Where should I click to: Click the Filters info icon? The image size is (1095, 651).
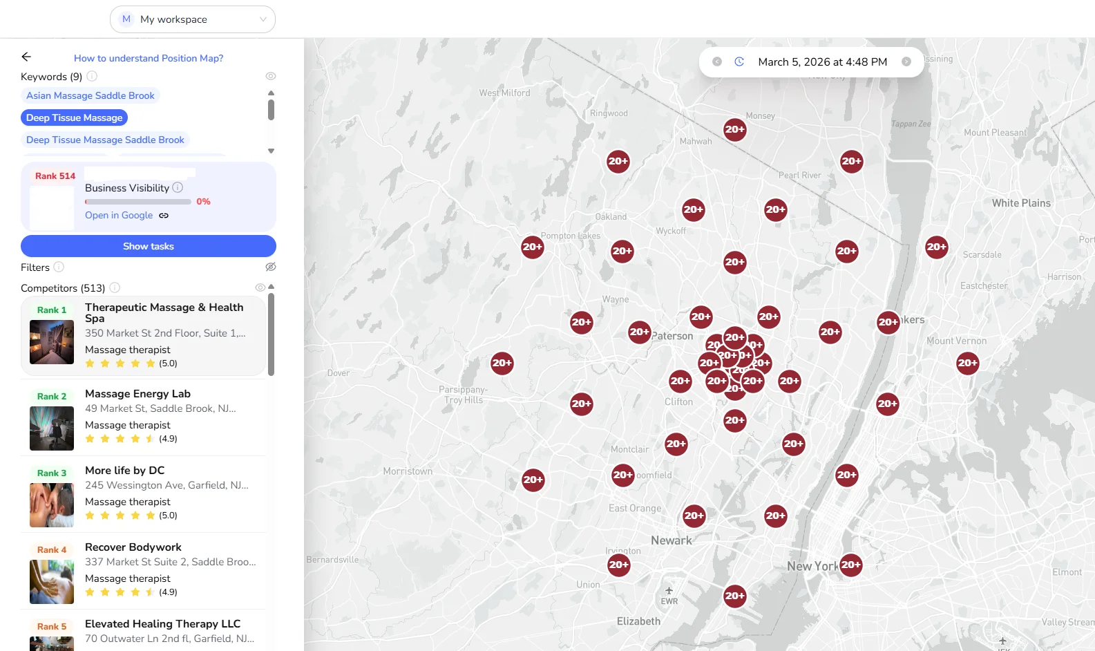pos(59,267)
